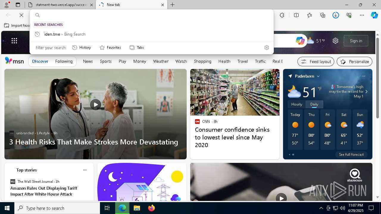Viewport: 381px width, 214px height.
Task: Open the News category
Action: coord(88,61)
